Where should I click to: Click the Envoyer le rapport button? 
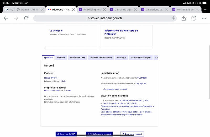pos(132,134)
